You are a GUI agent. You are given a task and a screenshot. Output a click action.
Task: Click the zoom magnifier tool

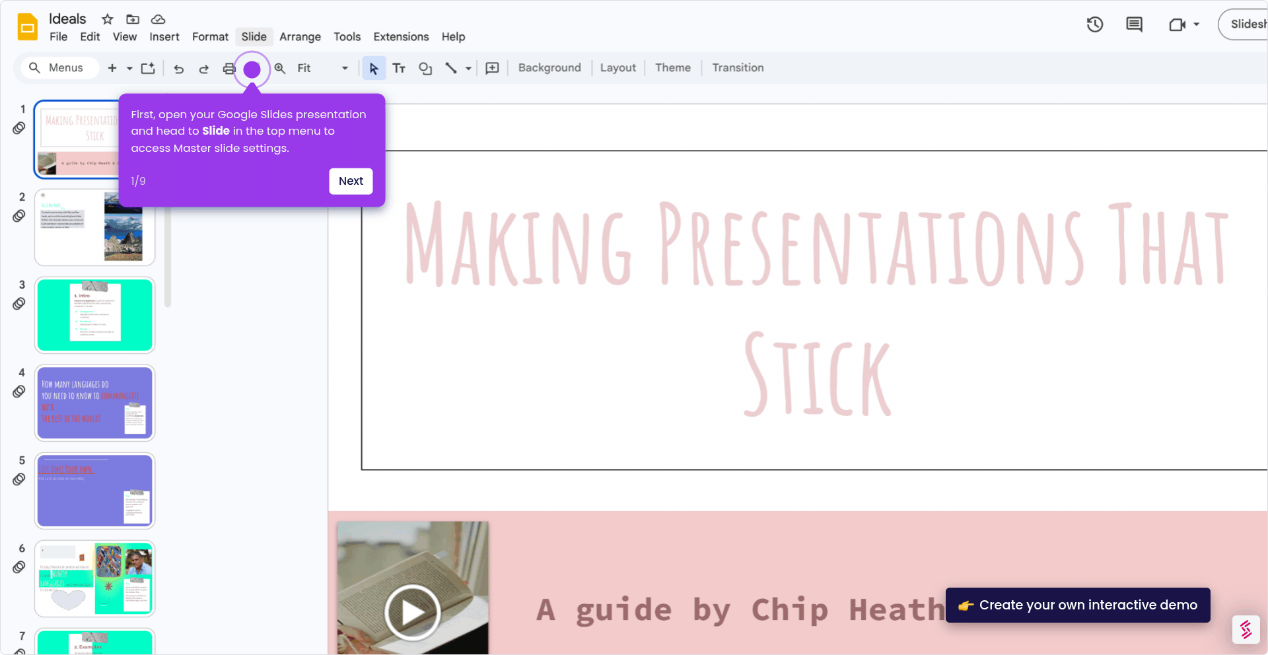point(280,68)
